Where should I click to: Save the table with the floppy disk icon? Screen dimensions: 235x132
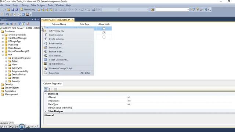point(13,10)
